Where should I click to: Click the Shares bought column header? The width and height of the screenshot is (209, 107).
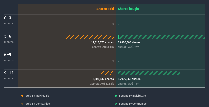[128, 9]
